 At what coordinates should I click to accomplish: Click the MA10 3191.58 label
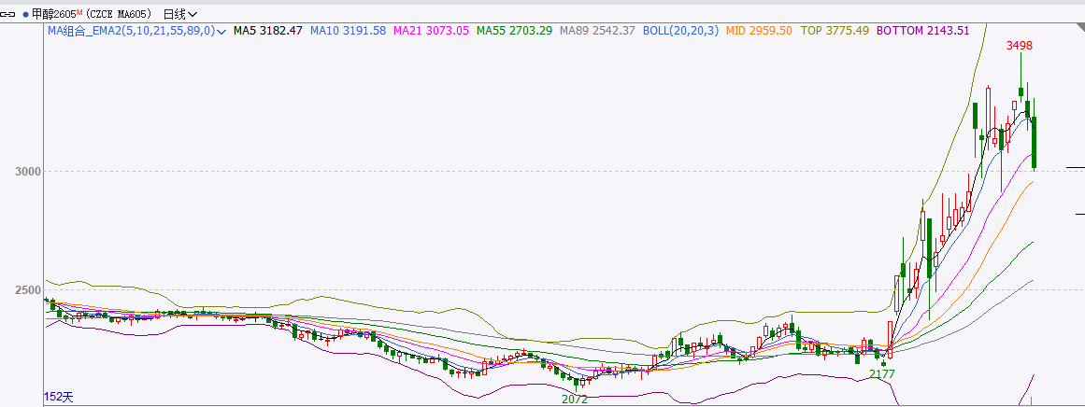pyautogui.click(x=348, y=31)
